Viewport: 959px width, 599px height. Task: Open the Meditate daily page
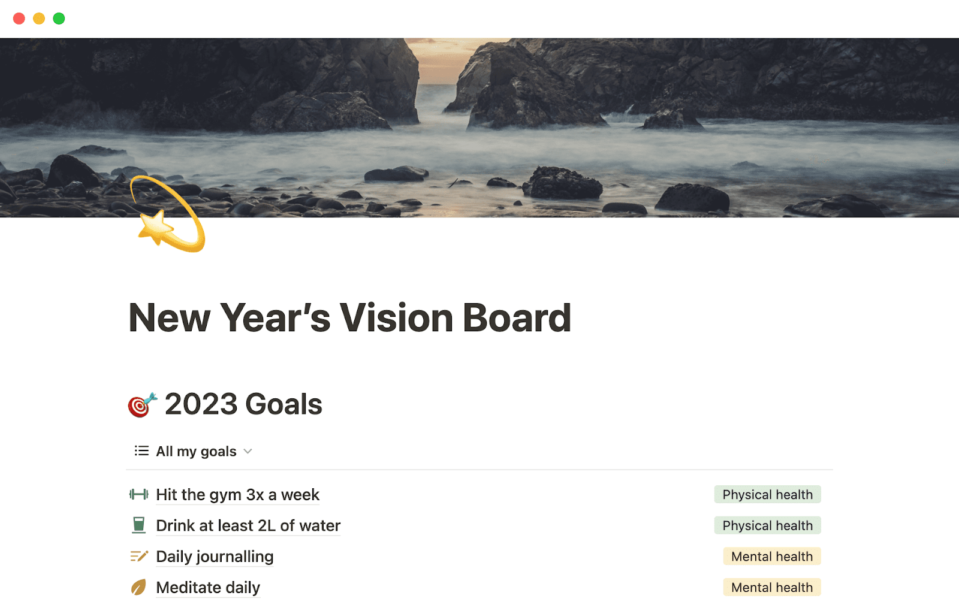click(x=207, y=587)
